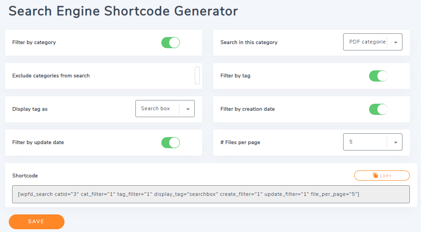The width and height of the screenshot is (421, 232).
Task: Click the arrow icon in Display tag as
Action: click(188, 109)
